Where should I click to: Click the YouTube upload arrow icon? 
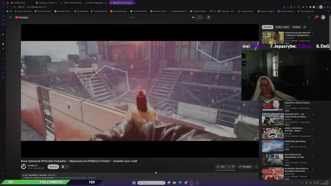(x=309, y=17)
